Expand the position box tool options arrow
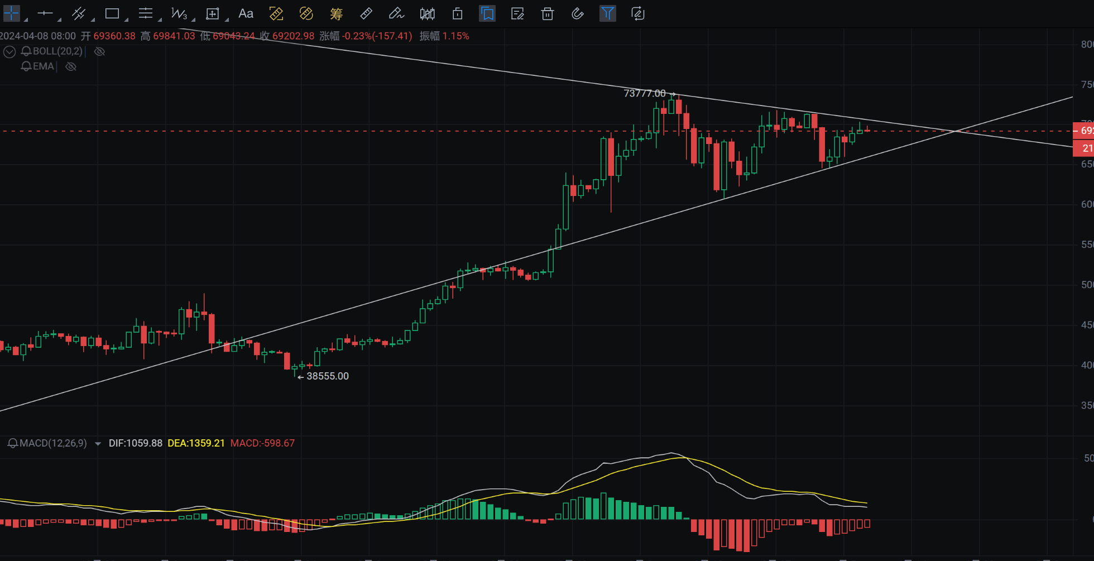This screenshot has height=561, width=1094. (x=227, y=20)
